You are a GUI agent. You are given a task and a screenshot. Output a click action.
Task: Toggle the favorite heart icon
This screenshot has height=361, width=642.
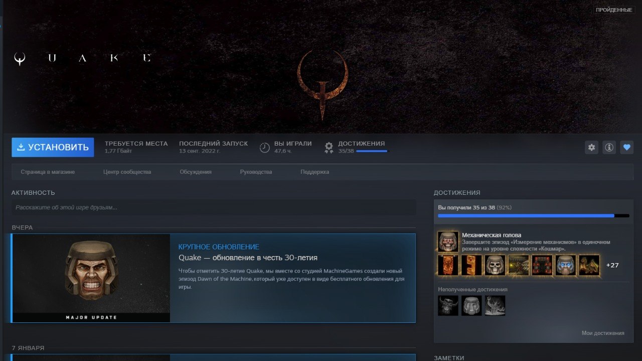tap(626, 147)
